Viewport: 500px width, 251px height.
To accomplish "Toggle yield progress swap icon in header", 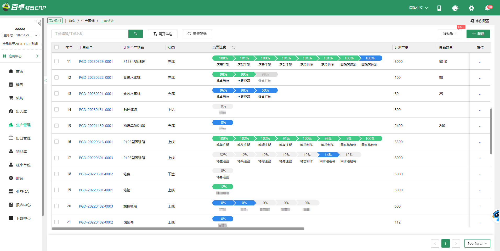I will 234,48.
